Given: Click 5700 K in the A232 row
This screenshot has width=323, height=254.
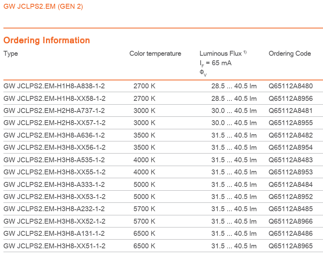Looking at the screenshot, I should point(144,209).
